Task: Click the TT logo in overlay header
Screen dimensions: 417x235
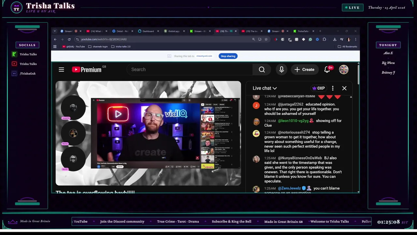Action: click(x=17, y=8)
